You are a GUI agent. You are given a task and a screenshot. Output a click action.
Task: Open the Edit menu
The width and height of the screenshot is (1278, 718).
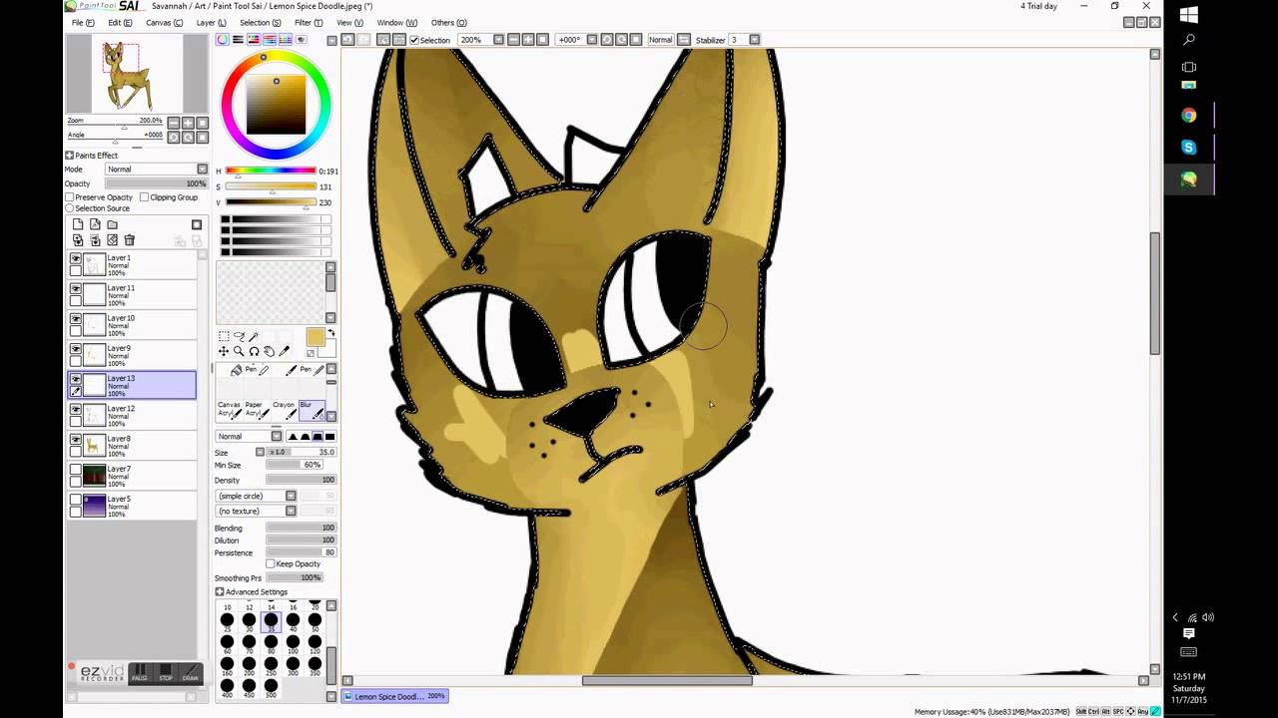tap(120, 23)
